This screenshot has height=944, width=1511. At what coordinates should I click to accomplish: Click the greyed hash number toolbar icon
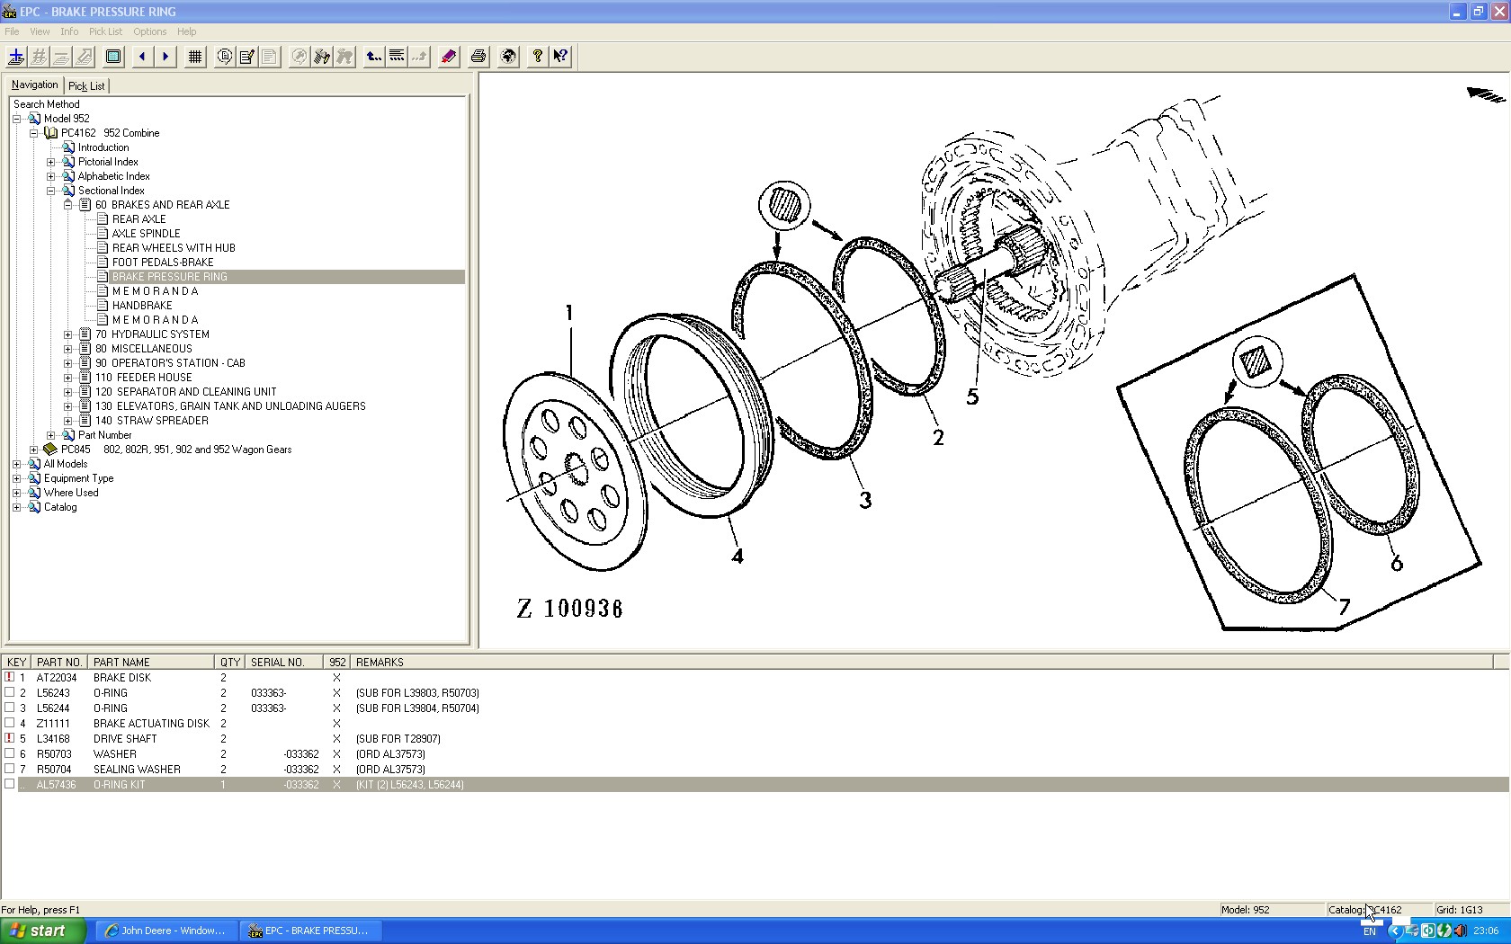pyautogui.click(x=39, y=57)
